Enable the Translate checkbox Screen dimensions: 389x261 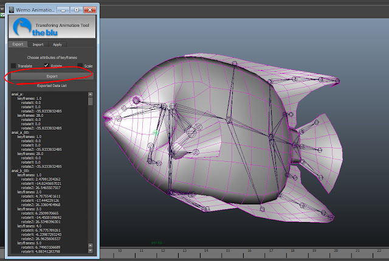(13, 66)
